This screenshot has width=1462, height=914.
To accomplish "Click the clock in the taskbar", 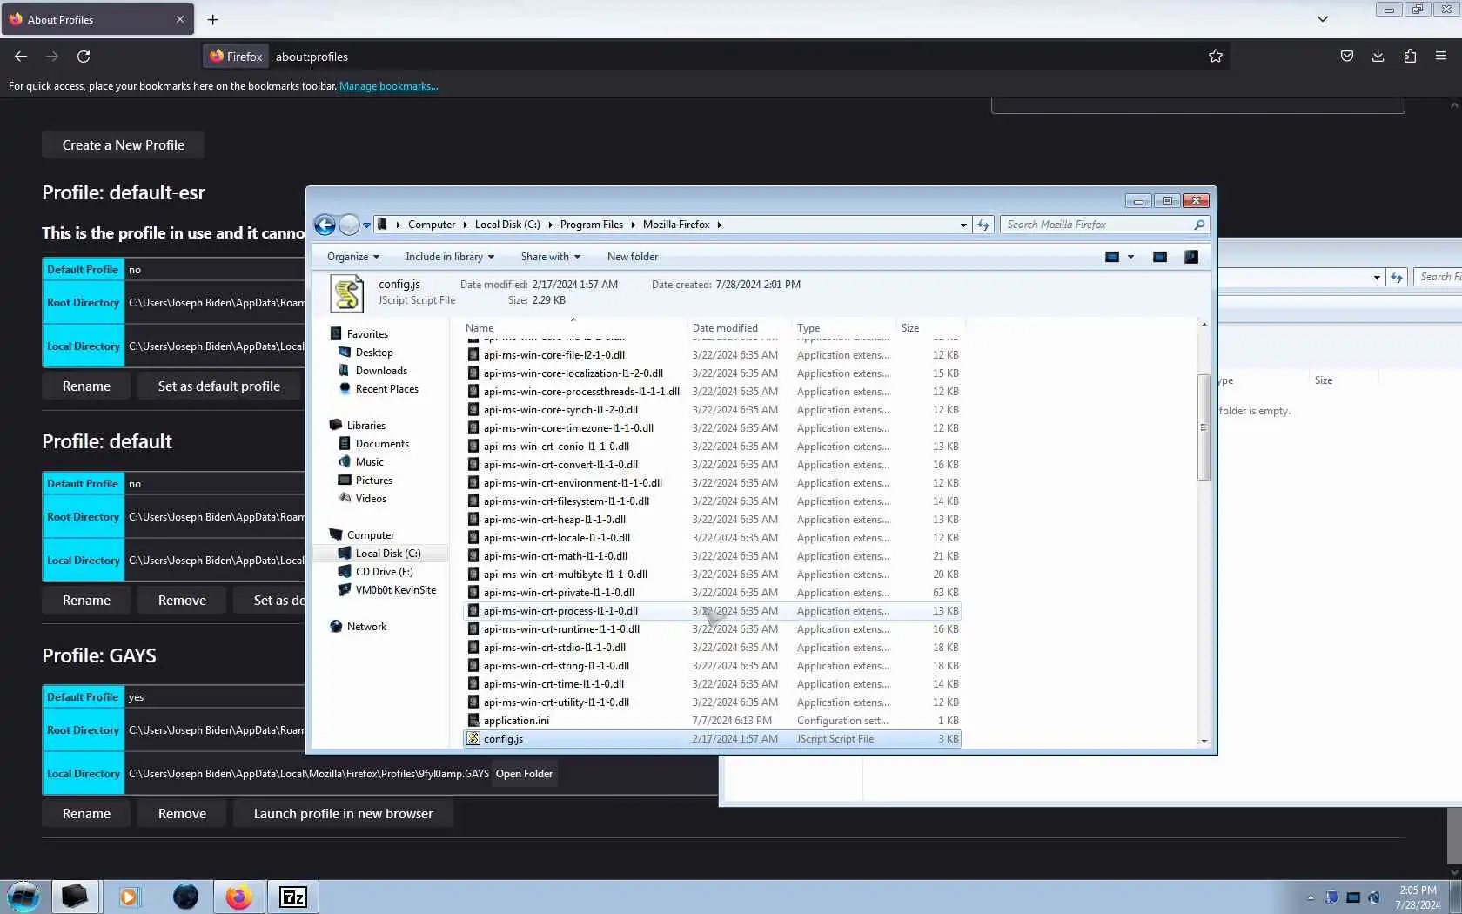I will 1418,897.
